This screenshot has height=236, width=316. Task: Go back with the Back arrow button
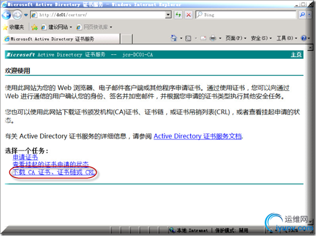(x=6, y=15)
